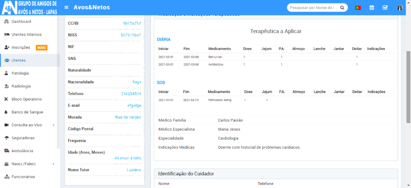411x188 pixels.
Task: Go to the Patologia section
Action: 20,73
